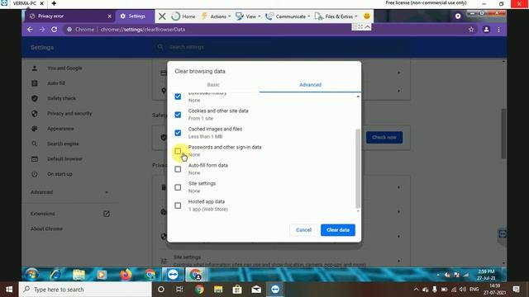Image resolution: width=529 pixels, height=297 pixels.
Task: Check Auto-fill form data checkbox
Action: 178,169
